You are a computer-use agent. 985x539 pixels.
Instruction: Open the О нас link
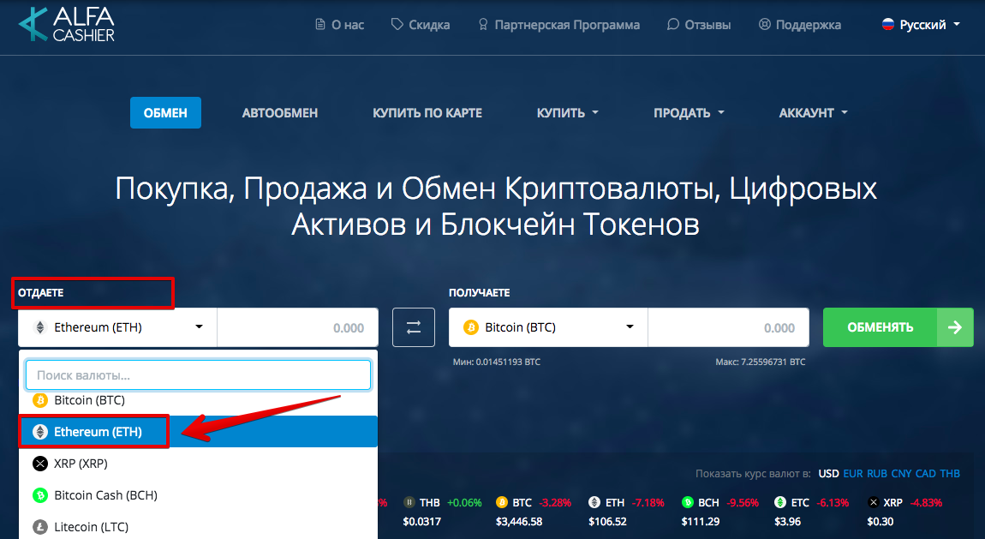pyautogui.click(x=339, y=25)
